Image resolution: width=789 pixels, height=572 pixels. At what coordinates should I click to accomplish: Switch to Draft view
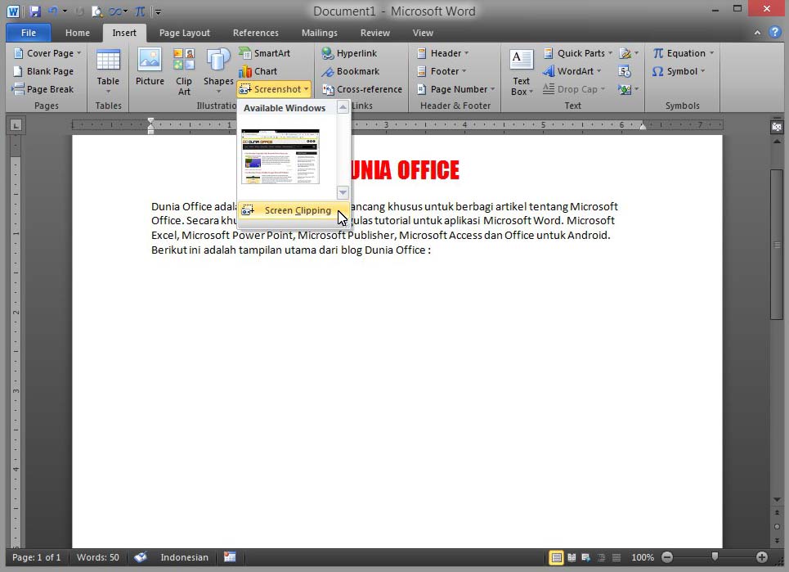click(x=616, y=557)
